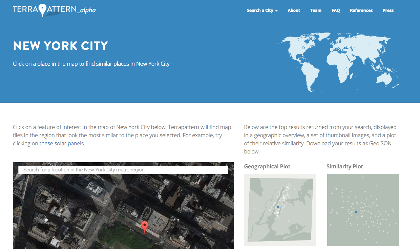Viewport: 420px width, 249px height.
Task: Open the Press page
Action: pyautogui.click(x=388, y=11)
